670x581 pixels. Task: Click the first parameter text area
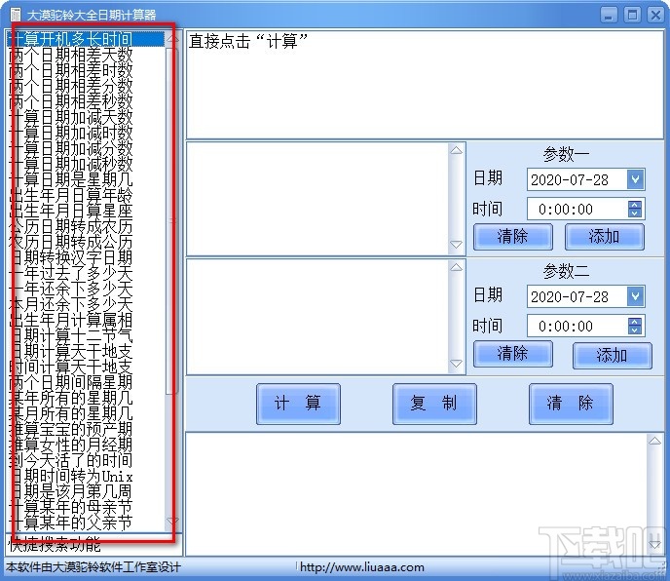317,199
